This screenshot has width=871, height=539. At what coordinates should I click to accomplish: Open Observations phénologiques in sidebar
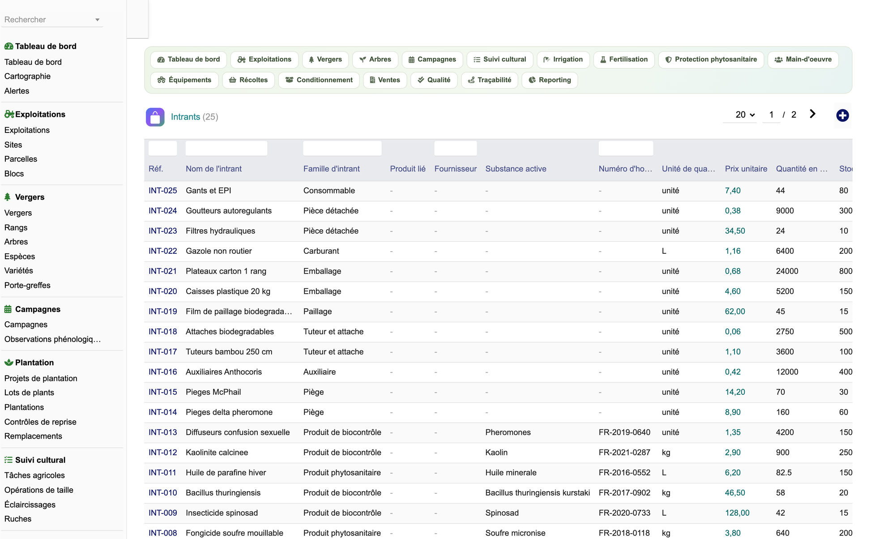[52, 339]
